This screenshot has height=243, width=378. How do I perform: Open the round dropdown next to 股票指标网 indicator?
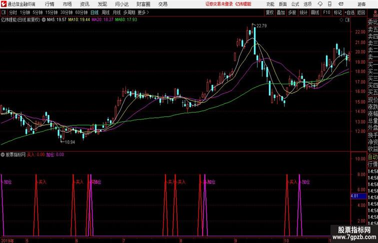pyautogui.click(x=2, y=155)
